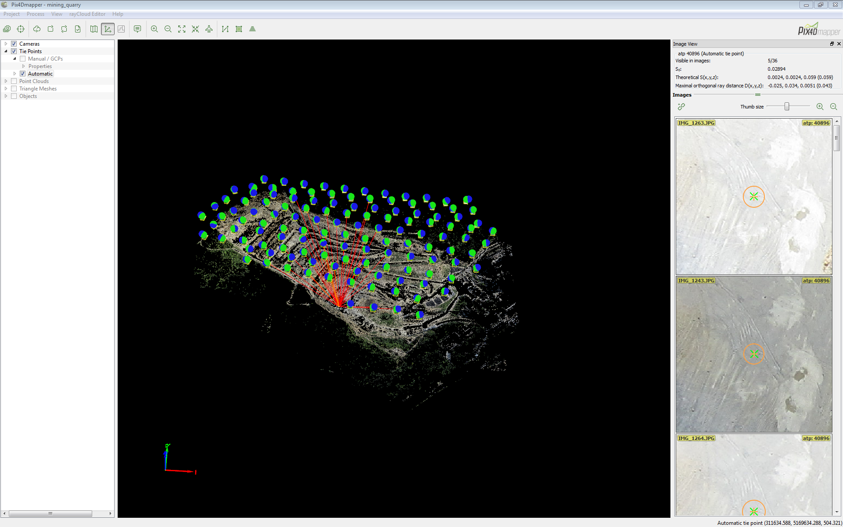Image resolution: width=843 pixels, height=527 pixels.
Task: Open the Project menu
Action: tap(11, 14)
